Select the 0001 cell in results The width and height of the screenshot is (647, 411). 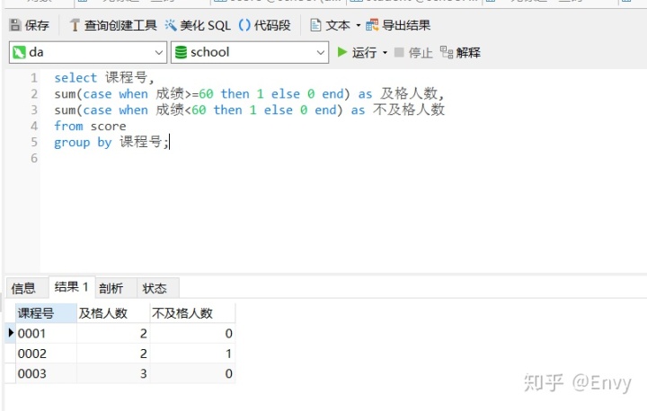click(46, 334)
